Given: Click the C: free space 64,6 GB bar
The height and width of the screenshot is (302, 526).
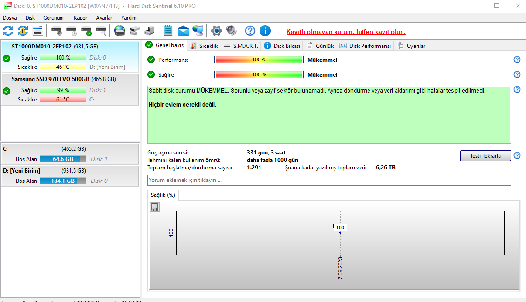Looking at the screenshot, I should click(x=63, y=159).
